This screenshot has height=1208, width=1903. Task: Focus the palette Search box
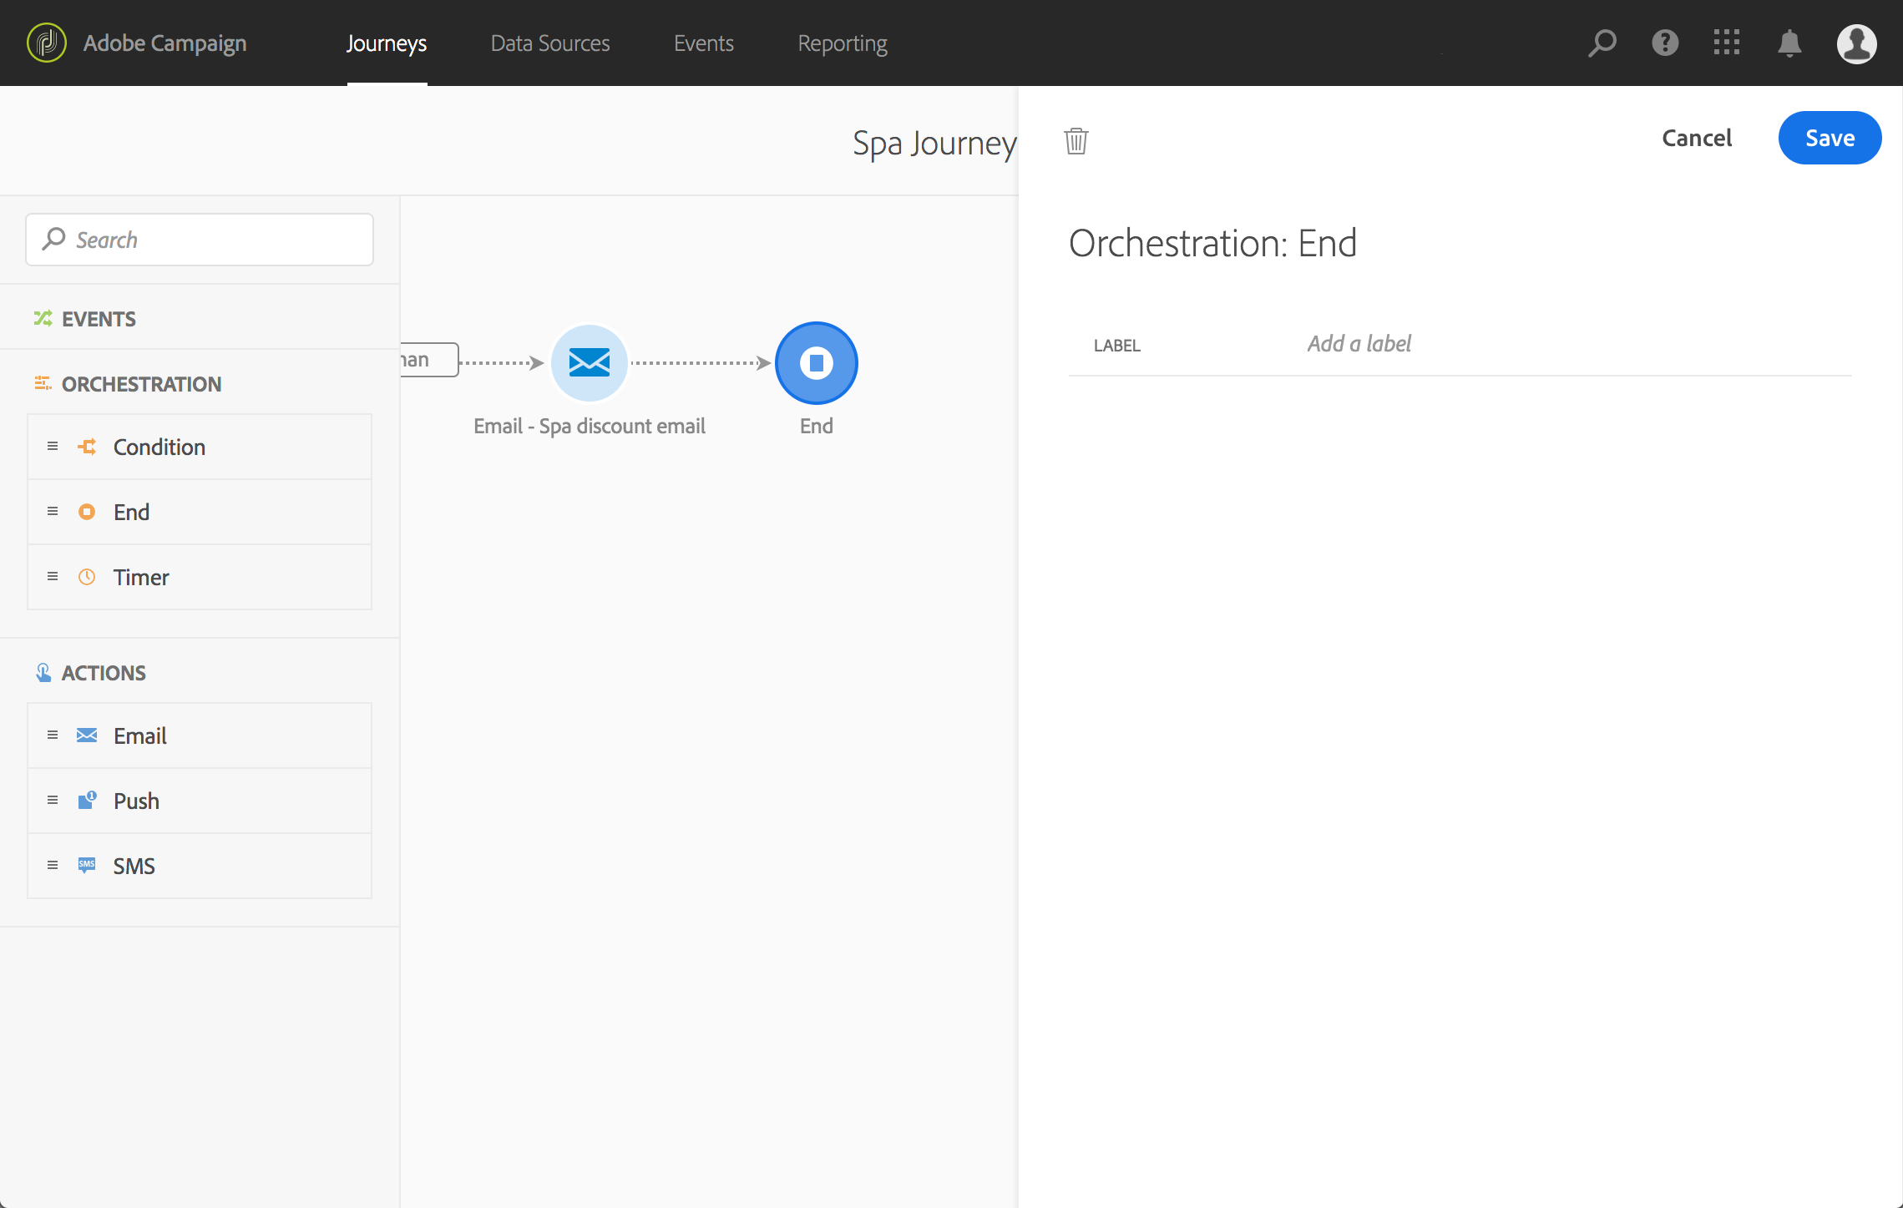pos(200,240)
